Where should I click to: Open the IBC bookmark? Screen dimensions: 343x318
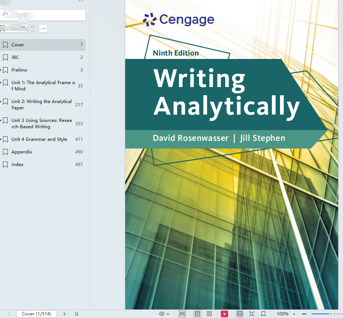[x=43, y=57]
